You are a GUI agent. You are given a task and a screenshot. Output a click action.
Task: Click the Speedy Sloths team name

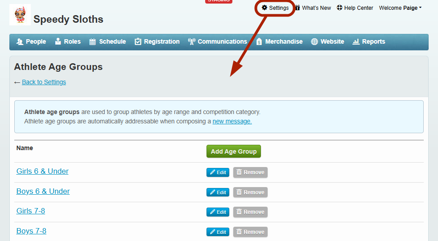tap(68, 19)
